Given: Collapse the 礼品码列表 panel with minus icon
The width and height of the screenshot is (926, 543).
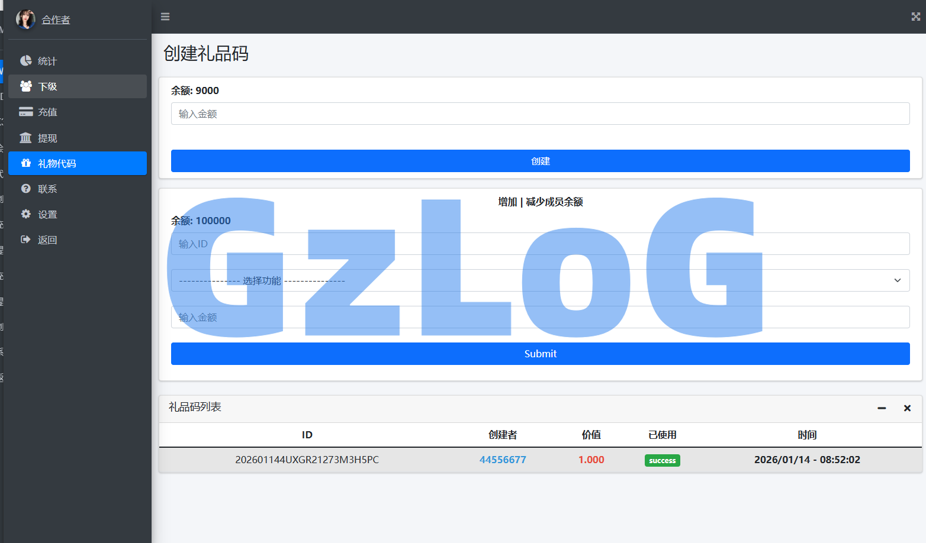Looking at the screenshot, I should (x=882, y=408).
